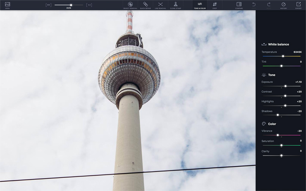Image resolution: width=306 pixels, height=191 pixels.
Task: Activate the Tone & Color panel tool
Action: pyautogui.click(x=200, y=5)
